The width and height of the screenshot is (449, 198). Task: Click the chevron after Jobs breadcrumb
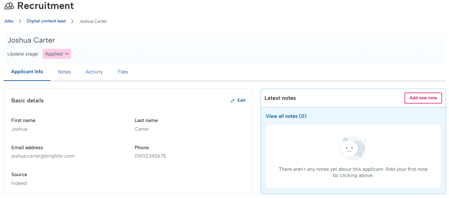tap(20, 21)
